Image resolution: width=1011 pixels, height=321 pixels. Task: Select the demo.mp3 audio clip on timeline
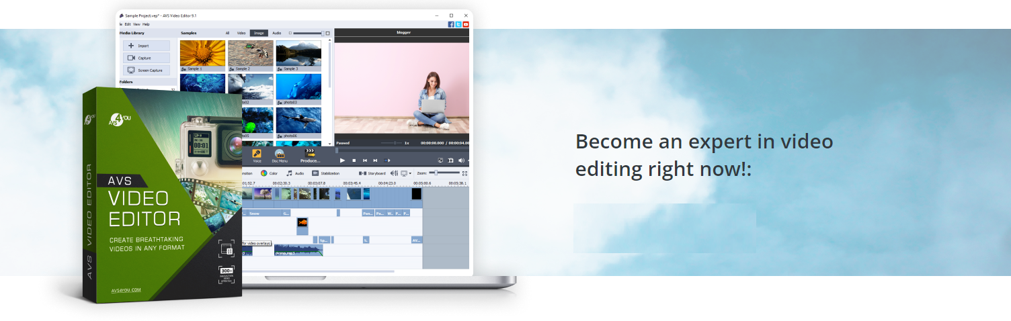298,250
